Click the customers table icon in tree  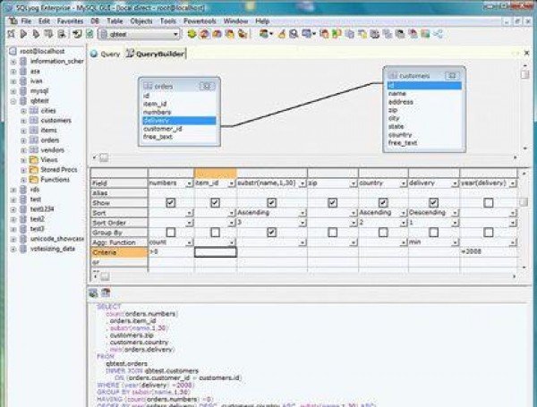coord(34,120)
